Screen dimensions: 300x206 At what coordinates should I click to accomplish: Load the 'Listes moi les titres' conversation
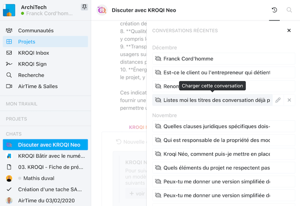(212, 100)
